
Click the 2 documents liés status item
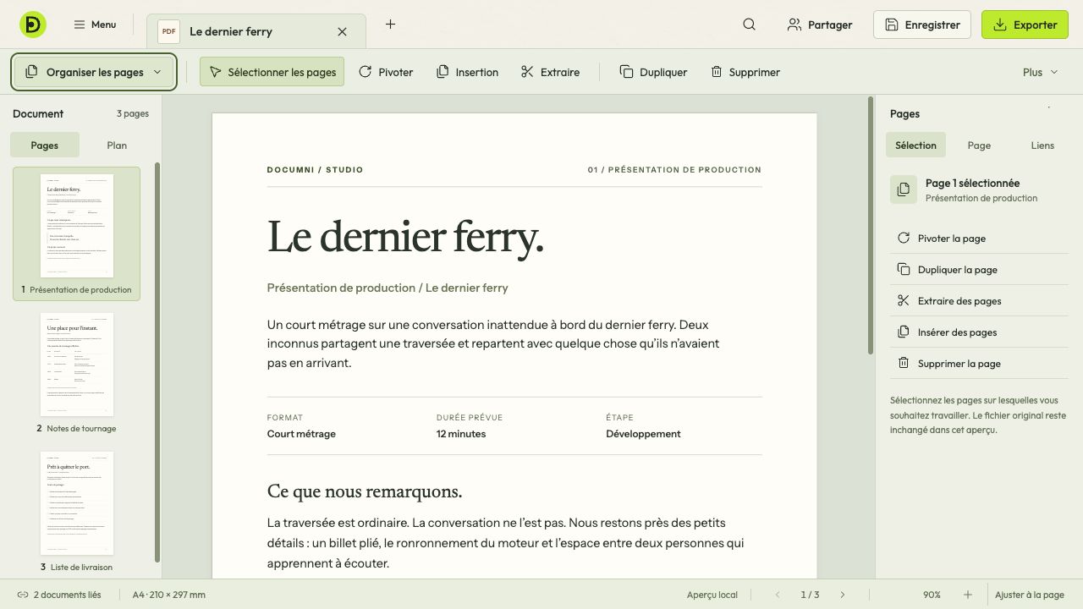tap(59, 595)
